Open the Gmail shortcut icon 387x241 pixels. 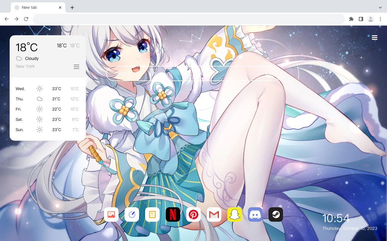point(214,214)
